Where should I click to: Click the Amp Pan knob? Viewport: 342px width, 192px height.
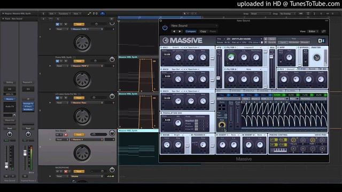pos(289,58)
